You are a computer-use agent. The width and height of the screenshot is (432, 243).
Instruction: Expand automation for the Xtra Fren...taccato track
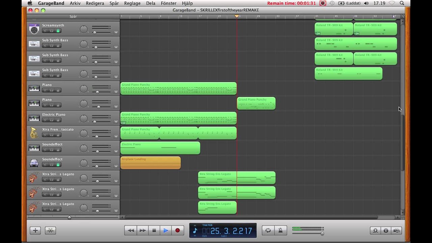116,136
